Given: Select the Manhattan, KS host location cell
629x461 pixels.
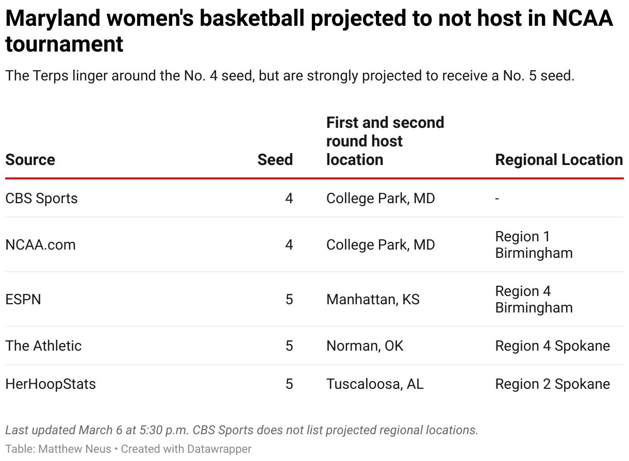Looking at the screenshot, I should tap(373, 299).
